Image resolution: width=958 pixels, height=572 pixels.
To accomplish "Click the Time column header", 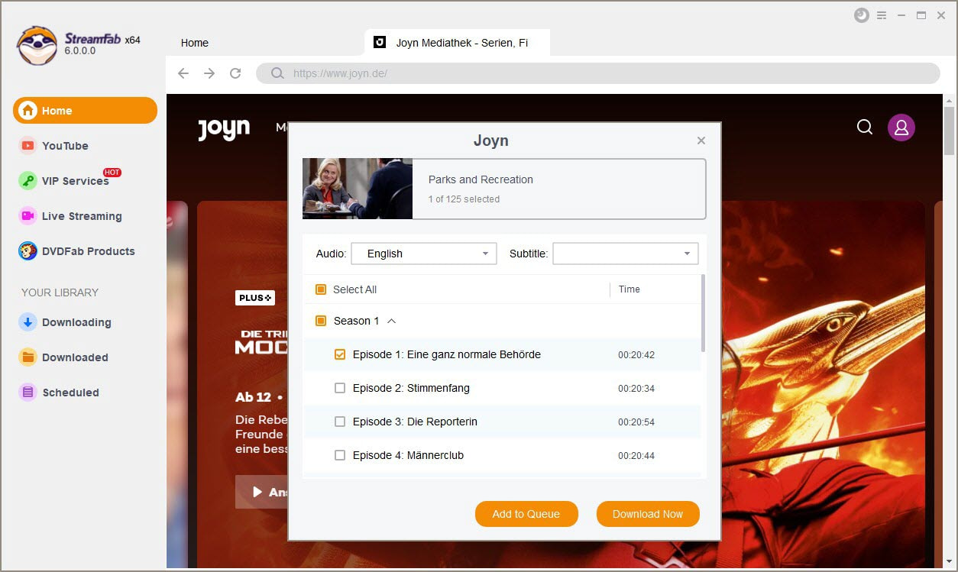I will pyautogui.click(x=629, y=289).
